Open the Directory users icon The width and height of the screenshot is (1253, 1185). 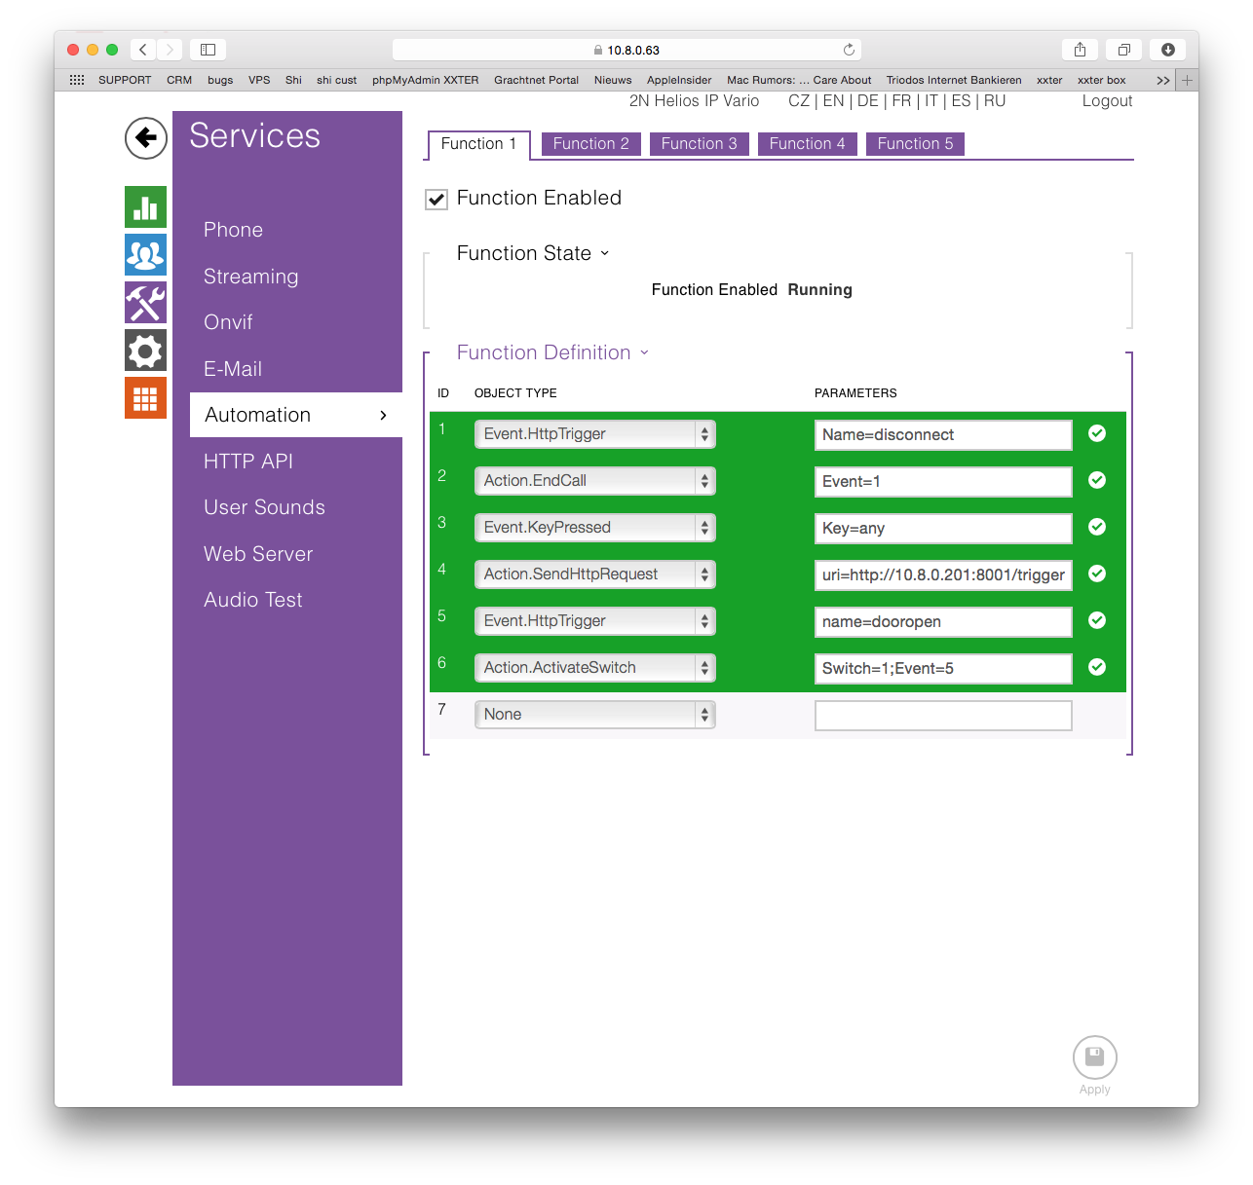(145, 255)
